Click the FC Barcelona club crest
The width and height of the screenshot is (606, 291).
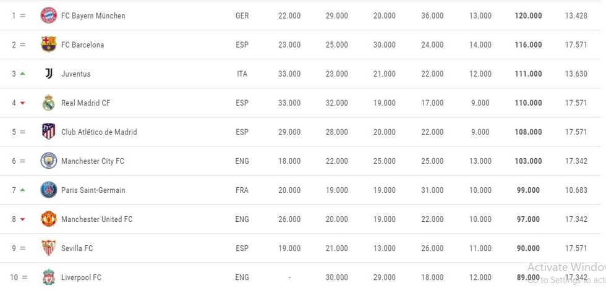pyautogui.click(x=48, y=44)
